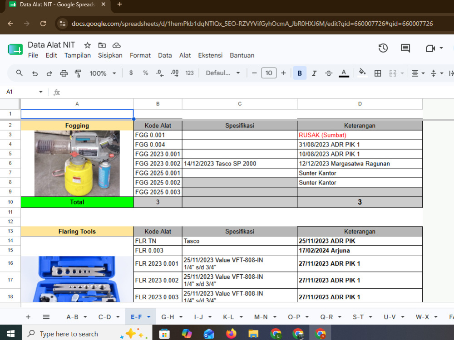Click the search menus magnifier icon

[20, 73]
